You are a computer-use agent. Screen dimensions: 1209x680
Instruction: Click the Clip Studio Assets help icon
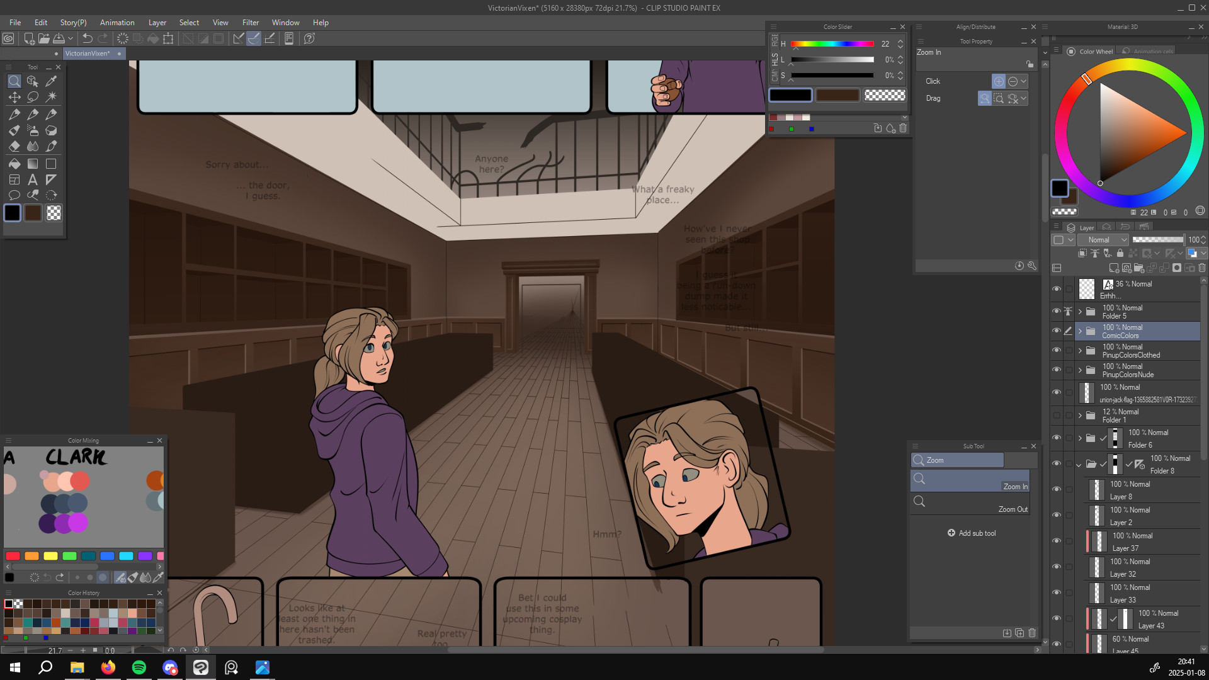309,38
